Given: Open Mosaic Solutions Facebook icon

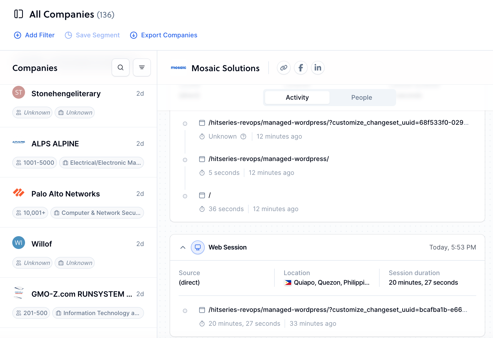Looking at the screenshot, I should tap(301, 68).
